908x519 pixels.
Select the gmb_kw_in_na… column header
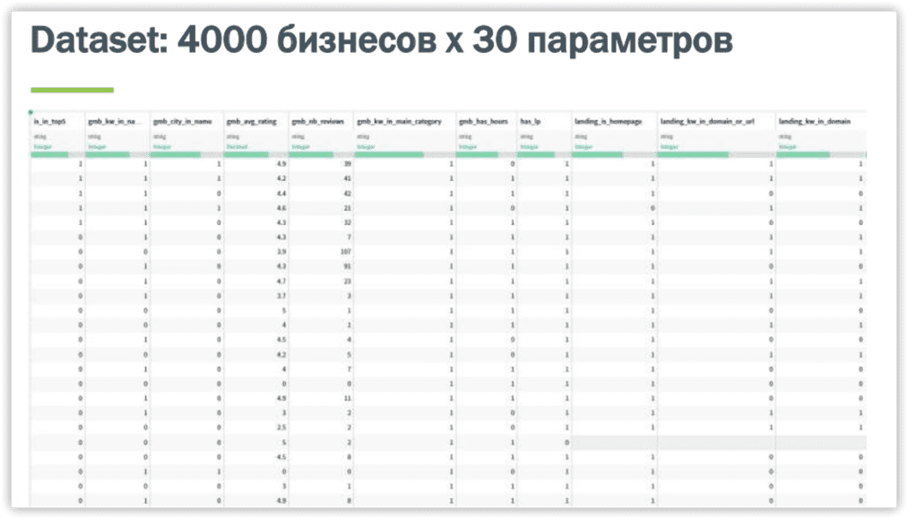click(115, 122)
